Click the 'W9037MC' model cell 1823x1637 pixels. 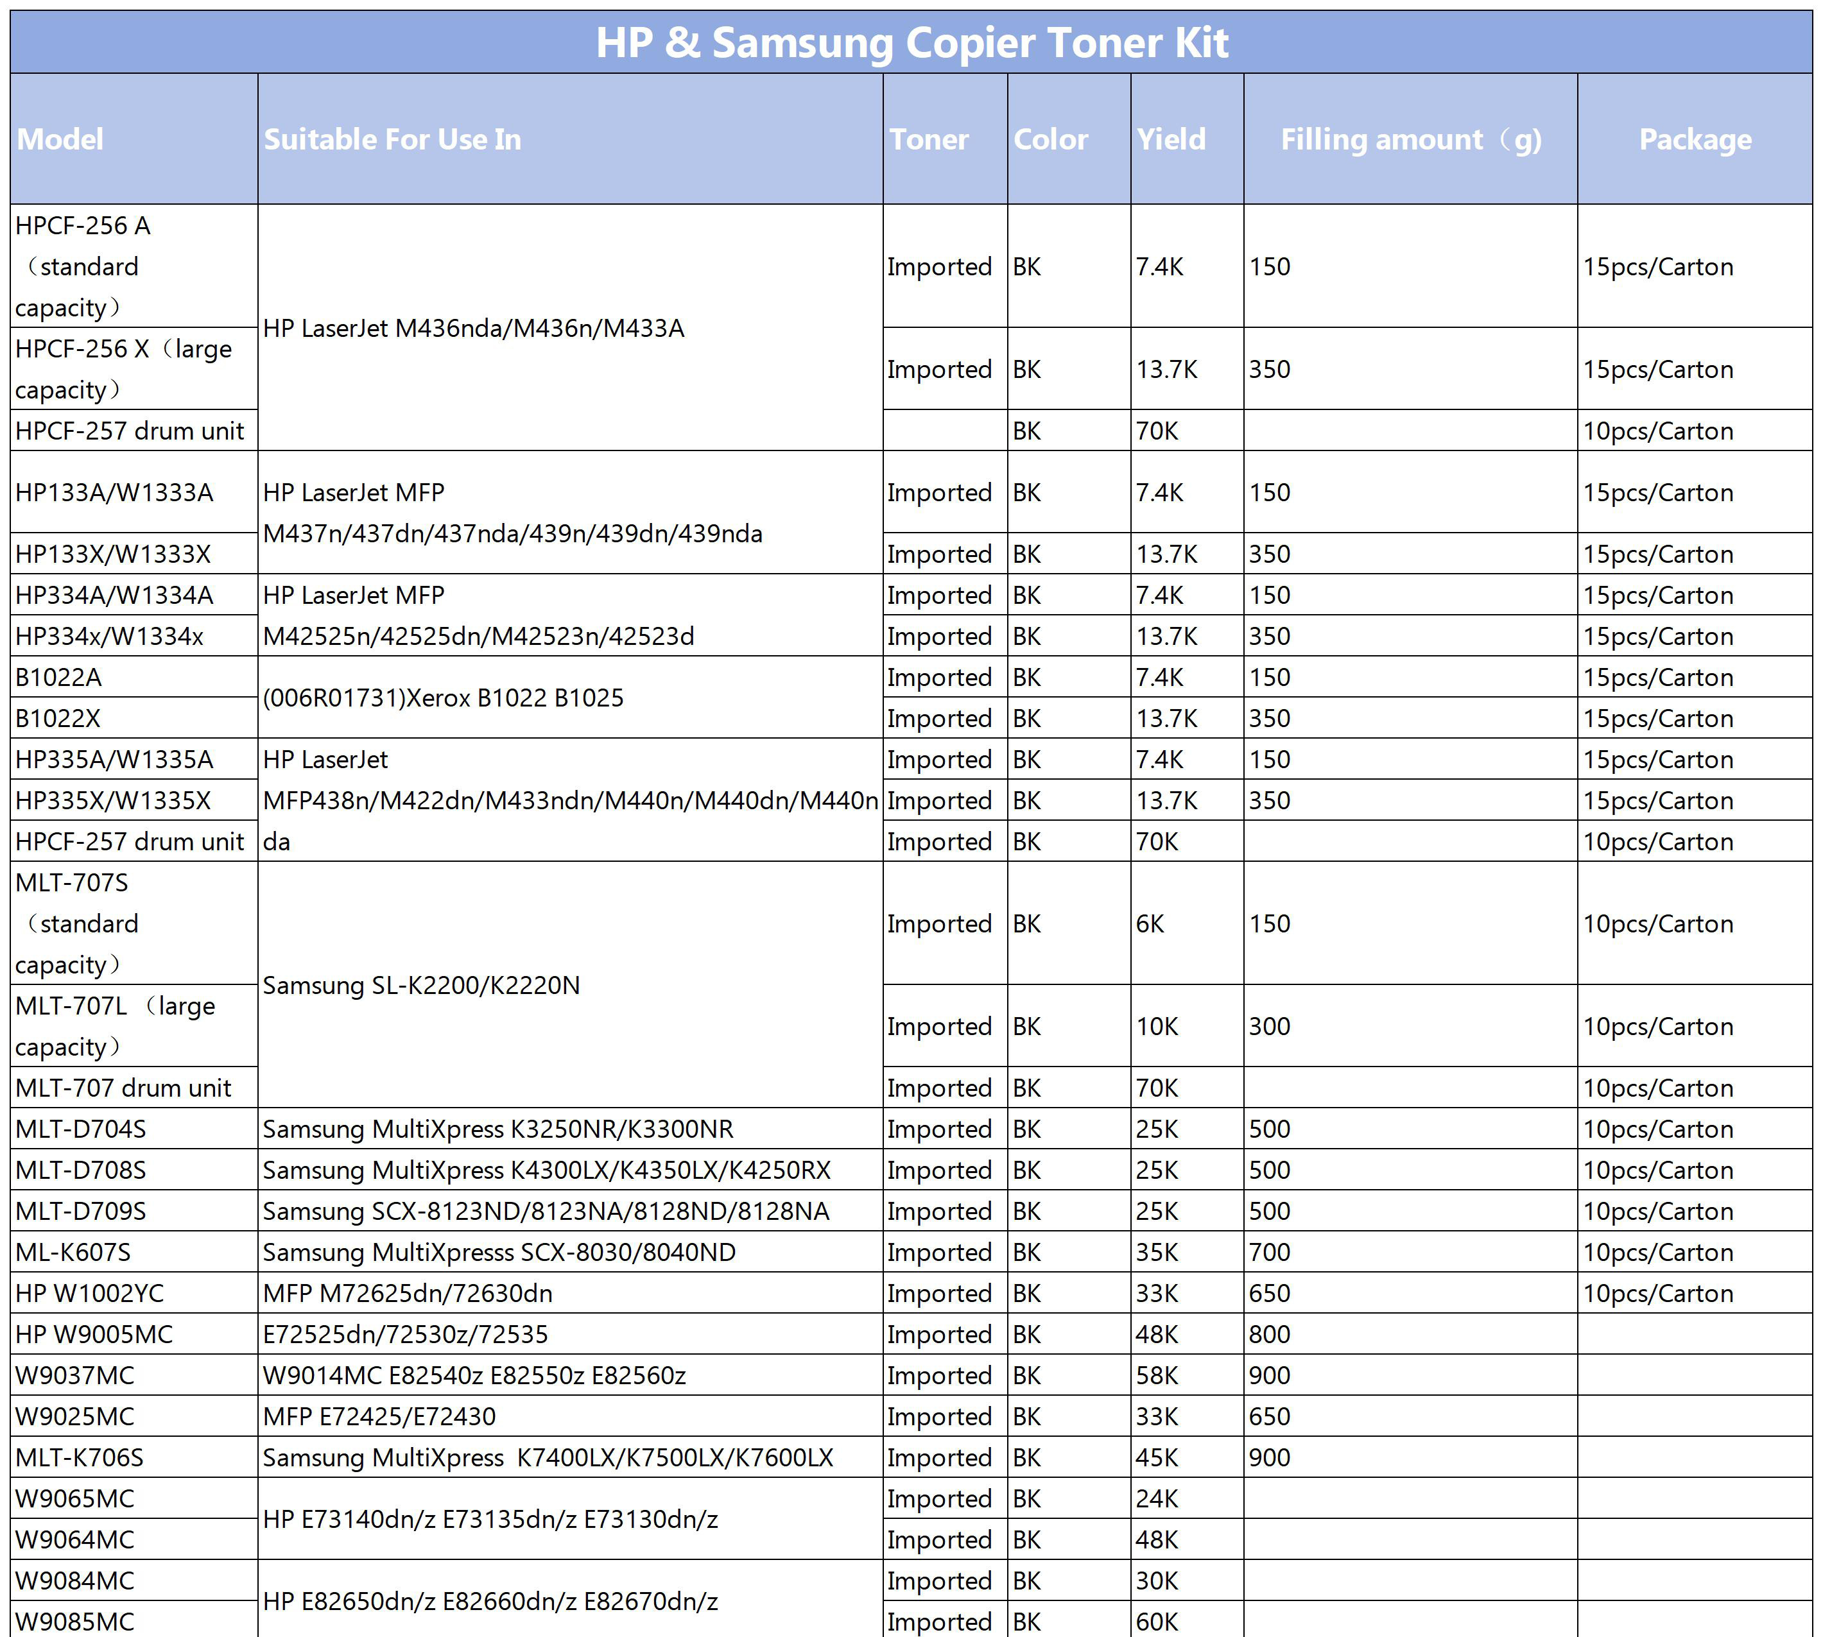click(134, 1375)
